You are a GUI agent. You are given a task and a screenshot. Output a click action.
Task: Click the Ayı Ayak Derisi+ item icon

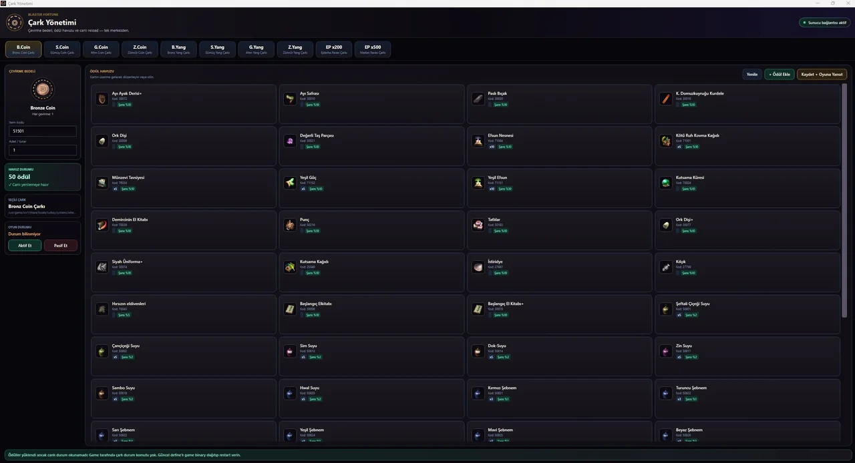point(102,99)
